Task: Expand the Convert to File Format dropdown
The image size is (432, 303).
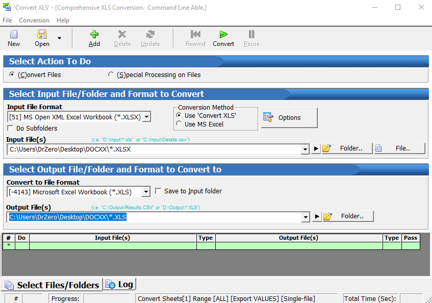Action: (146, 192)
